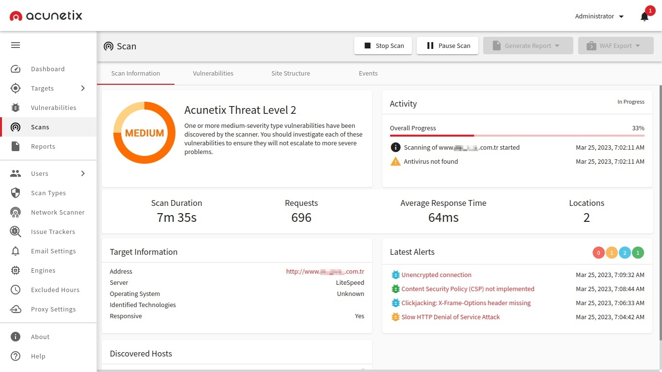The height and width of the screenshot is (372, 662).
Task: Click the Issue Trackers bug-search icon
Action: 16,232
